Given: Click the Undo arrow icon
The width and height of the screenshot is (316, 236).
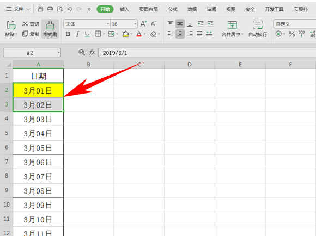Looking at the screenshot, I should pyautogui.click(x=70, y=9).
